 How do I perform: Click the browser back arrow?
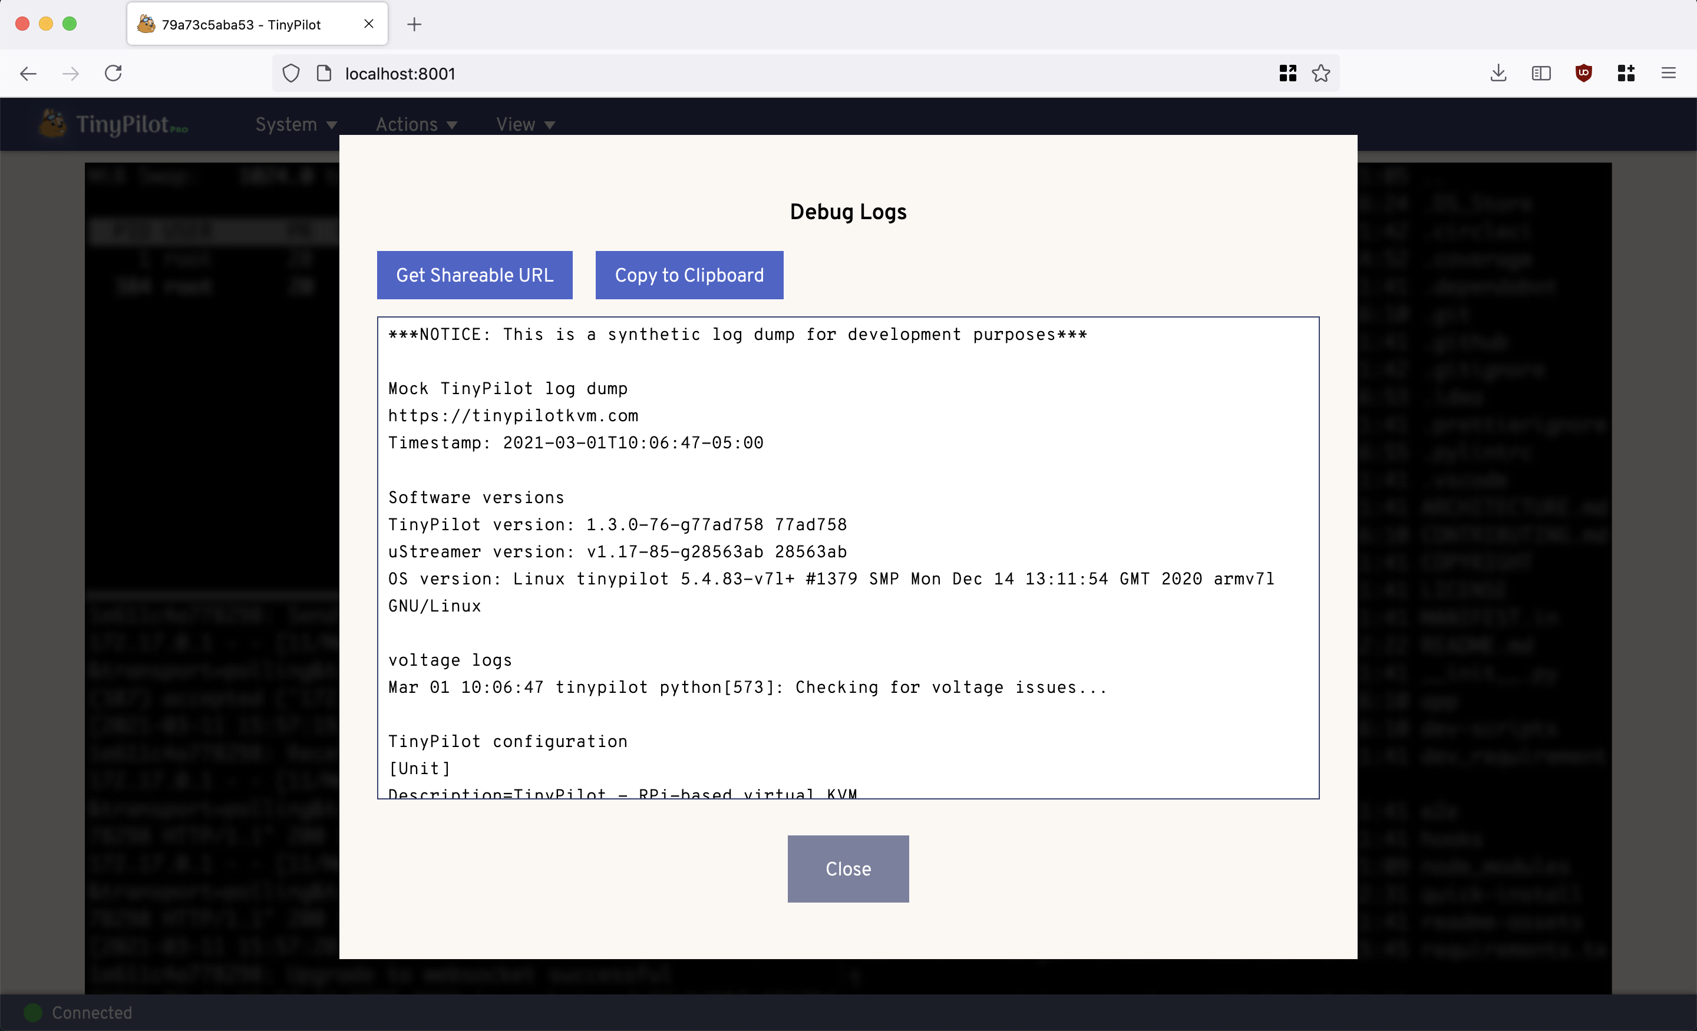pyautogui.click(x=28, y=74)
